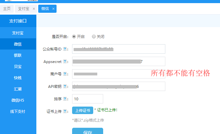This screenshot has width=220, height=134.
Task: Select the 关闭 radio button
Action: click(94, 36)
